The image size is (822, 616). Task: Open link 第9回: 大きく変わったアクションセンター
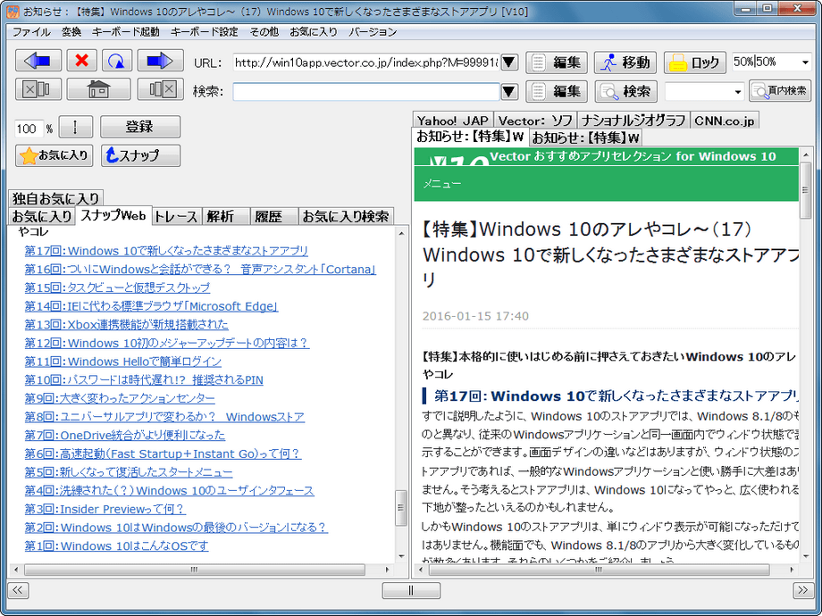[120, 398]
